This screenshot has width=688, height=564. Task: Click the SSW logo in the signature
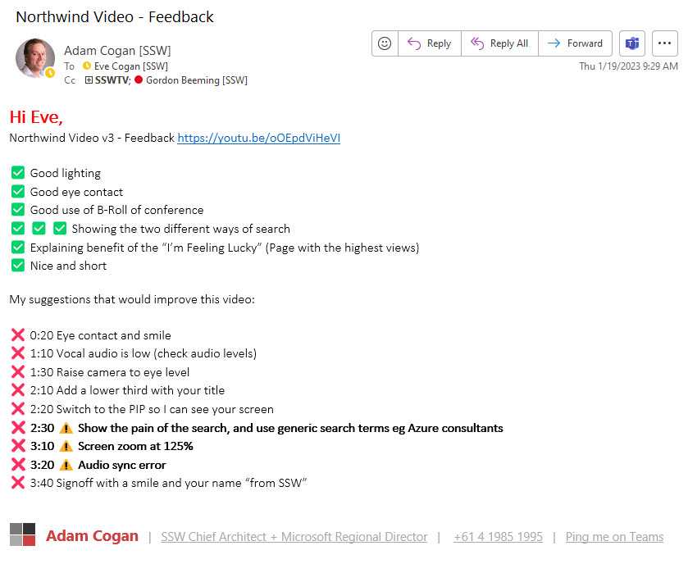[22, 534]
